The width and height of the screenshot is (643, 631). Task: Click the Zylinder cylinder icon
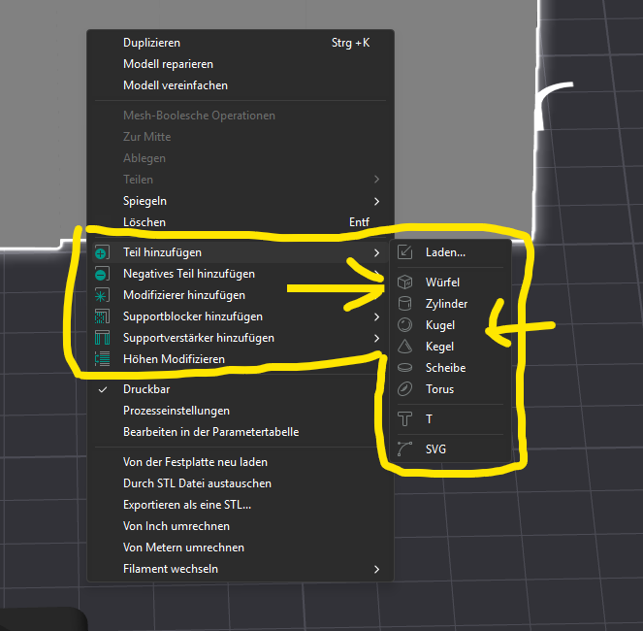click(404, 304)
